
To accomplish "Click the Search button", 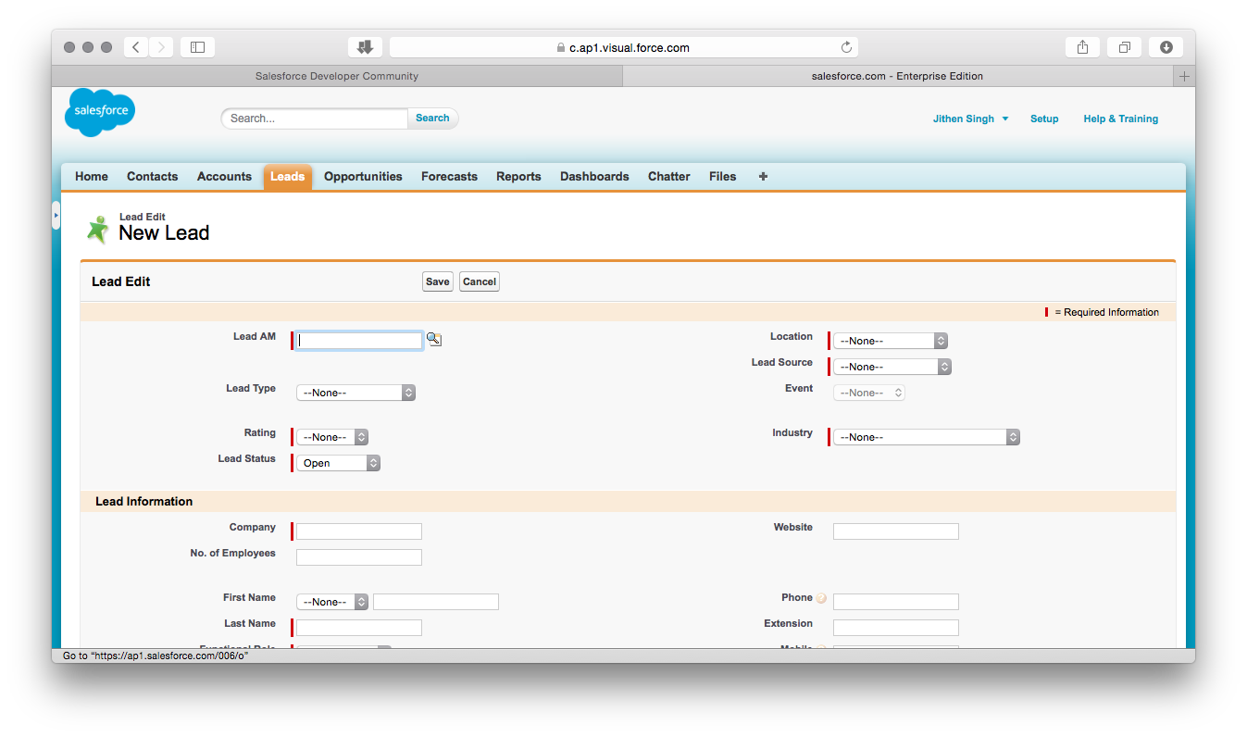I will (432, 119).
